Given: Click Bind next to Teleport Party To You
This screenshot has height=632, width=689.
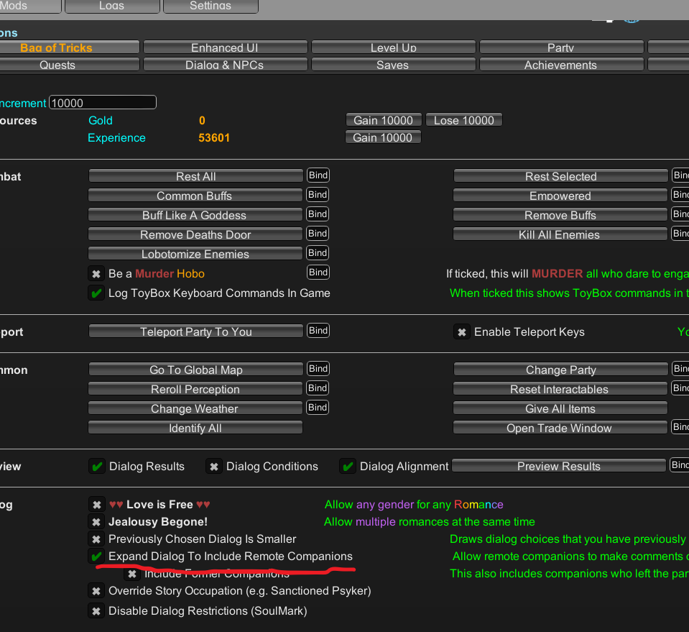Looking at the screenshot, I should point(318,330).
